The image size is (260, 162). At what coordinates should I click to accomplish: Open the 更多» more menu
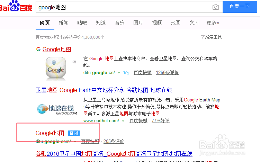click(x=213, y=23)
